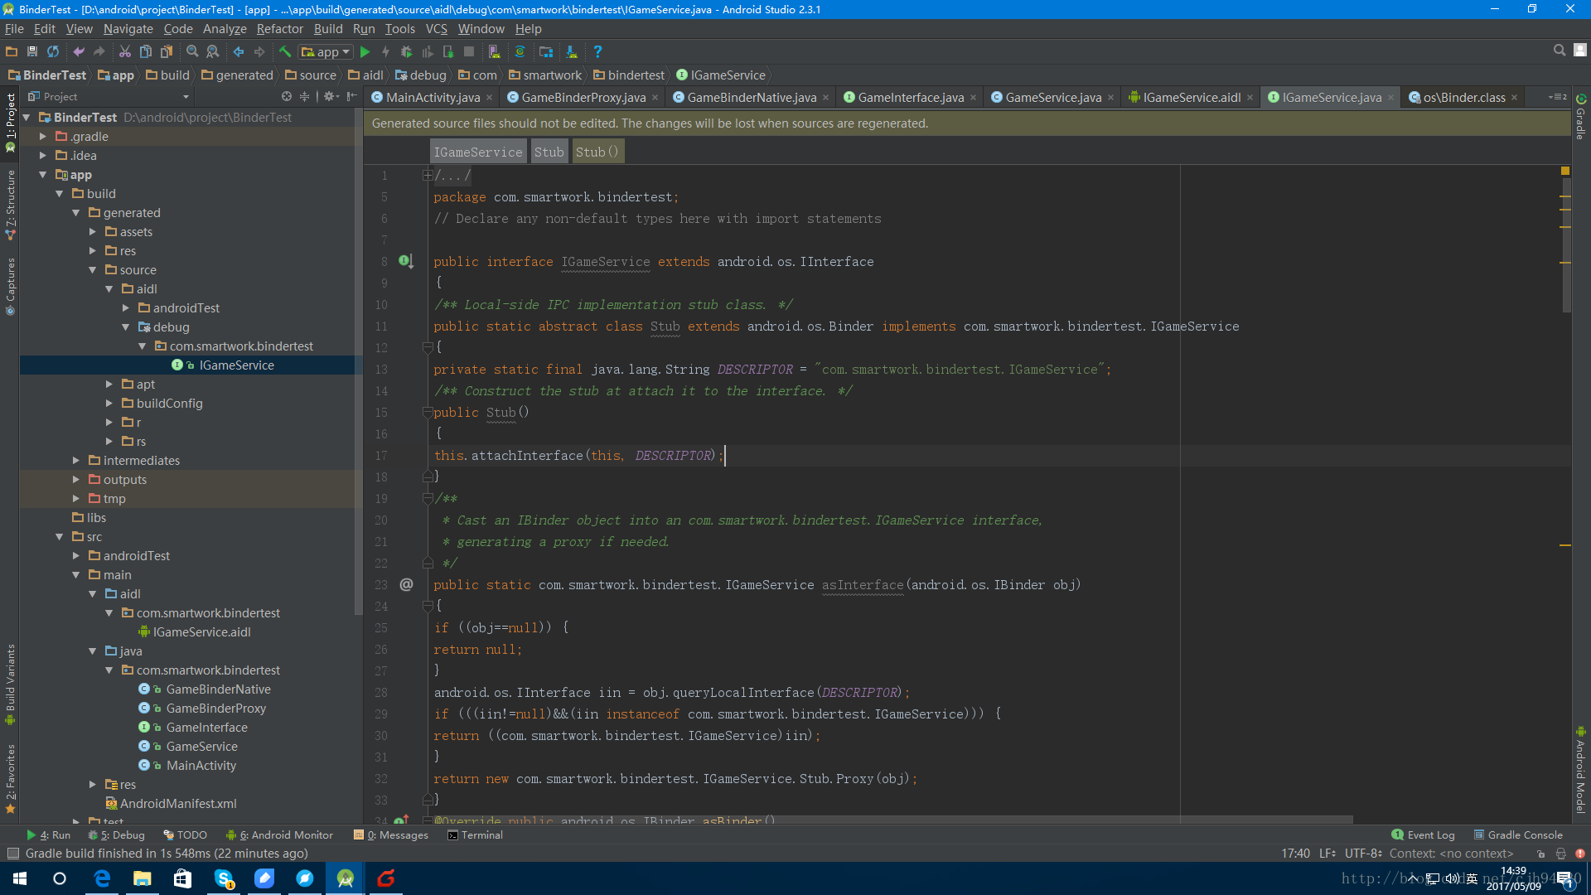Toggle the Captures tool window

tap(10, 287)
